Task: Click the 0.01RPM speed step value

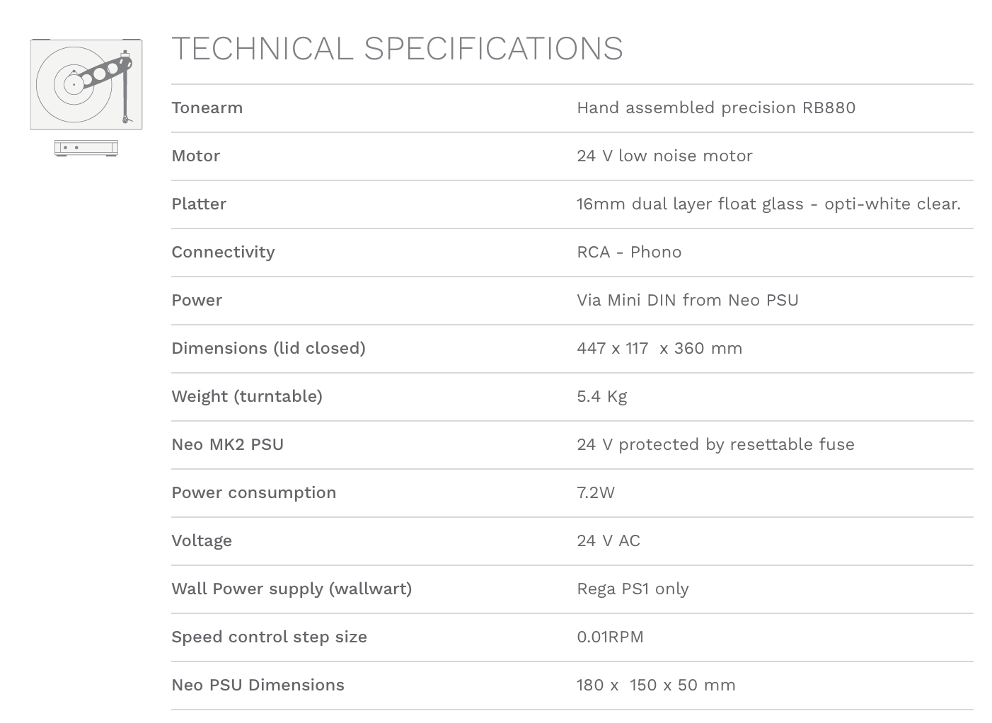Action: tap(609, 637)
